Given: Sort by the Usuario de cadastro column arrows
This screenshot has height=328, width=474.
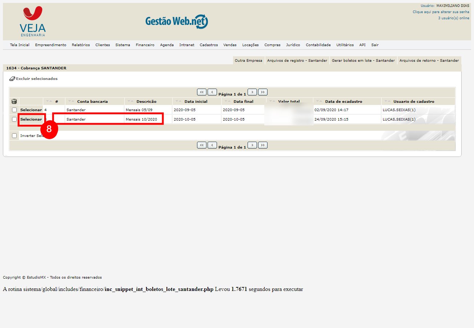Looking at the screenshot, I should 387,101.
